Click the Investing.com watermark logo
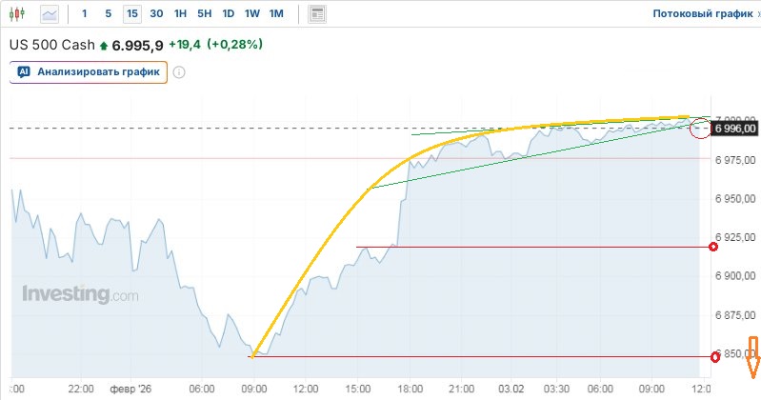The height and width of the screenshot is (400, 761). pyautogui.click(x=81, y=294)
